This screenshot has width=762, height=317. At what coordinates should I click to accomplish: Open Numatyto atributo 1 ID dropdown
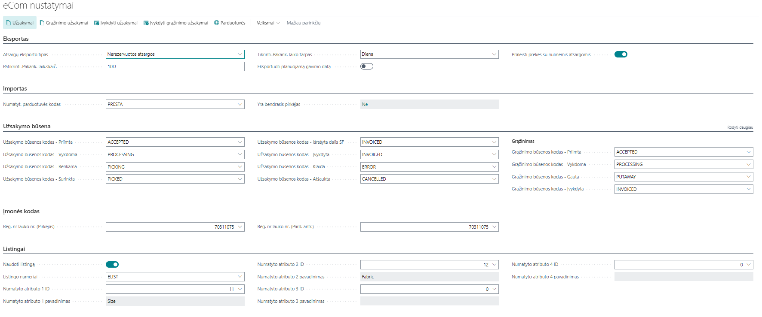[x=240, y=289]
